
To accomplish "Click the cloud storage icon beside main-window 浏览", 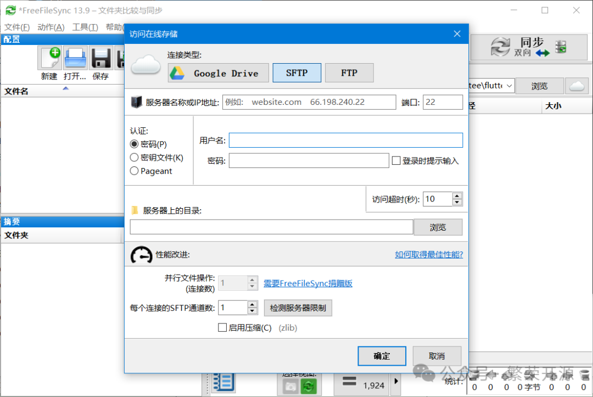I will tap(577, 86).
